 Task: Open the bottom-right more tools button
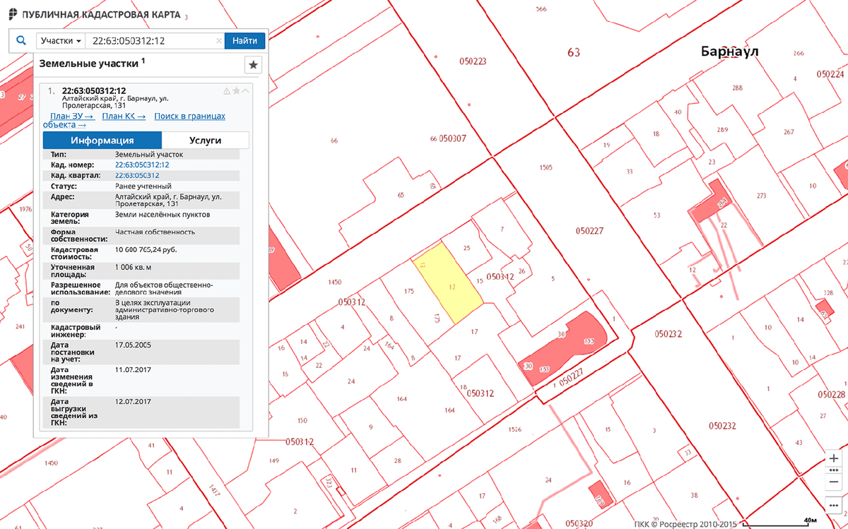pos(834,506)
